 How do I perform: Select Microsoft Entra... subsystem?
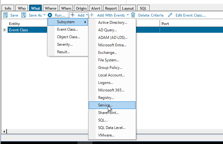coord(112,45)
